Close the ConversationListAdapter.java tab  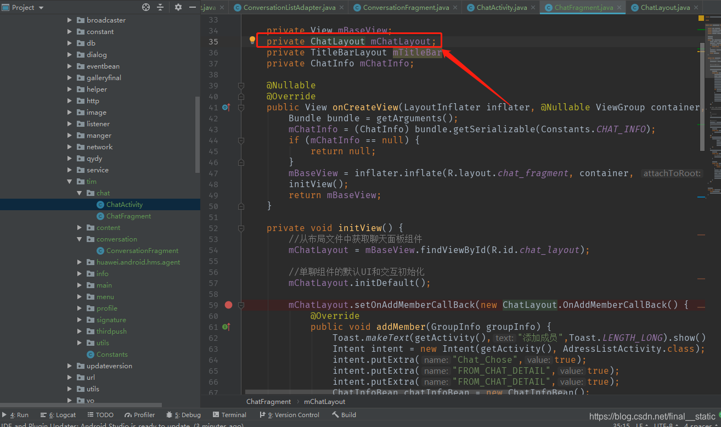[x=341, y=8]
